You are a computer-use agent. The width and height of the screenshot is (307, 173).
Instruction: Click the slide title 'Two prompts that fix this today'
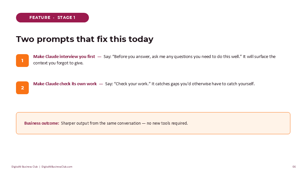[84, 39]
